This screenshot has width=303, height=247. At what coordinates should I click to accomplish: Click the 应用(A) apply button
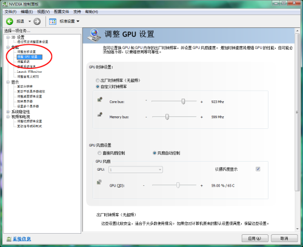click(x=255, y=239)
